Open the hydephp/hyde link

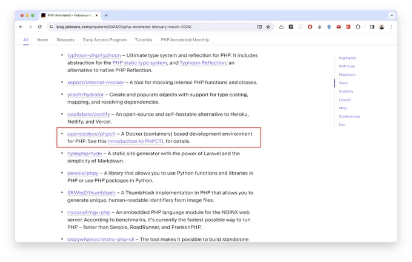[x=85, y=153]
